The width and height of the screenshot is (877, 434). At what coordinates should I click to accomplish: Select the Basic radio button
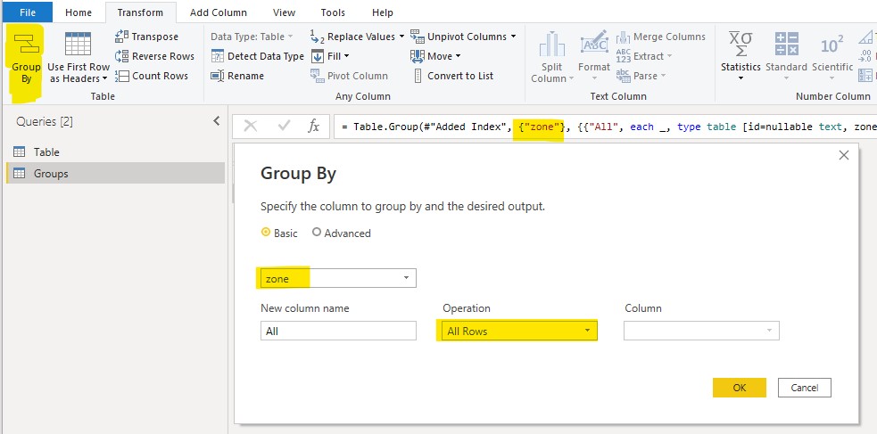click(266, 233)
